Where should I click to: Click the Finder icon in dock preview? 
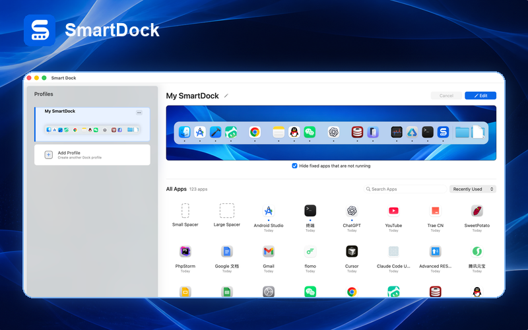coord(185,133)
